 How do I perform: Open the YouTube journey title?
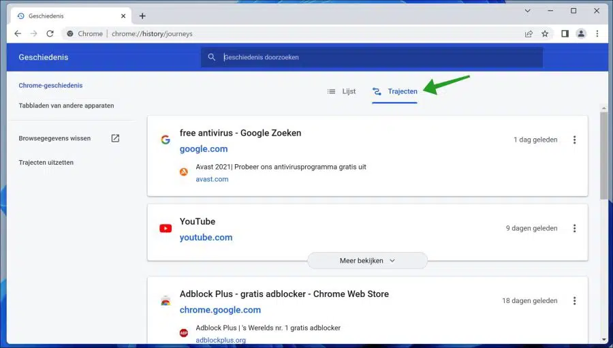tap(198, 221)
